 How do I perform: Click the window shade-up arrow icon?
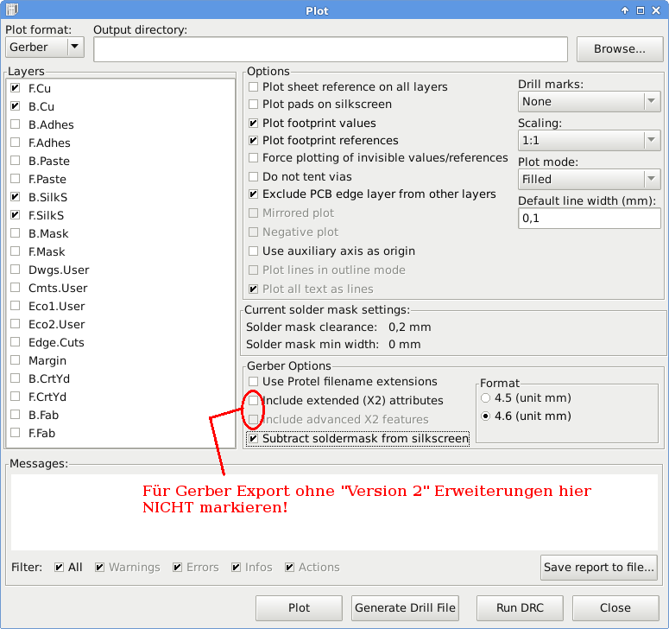[625, 10]
